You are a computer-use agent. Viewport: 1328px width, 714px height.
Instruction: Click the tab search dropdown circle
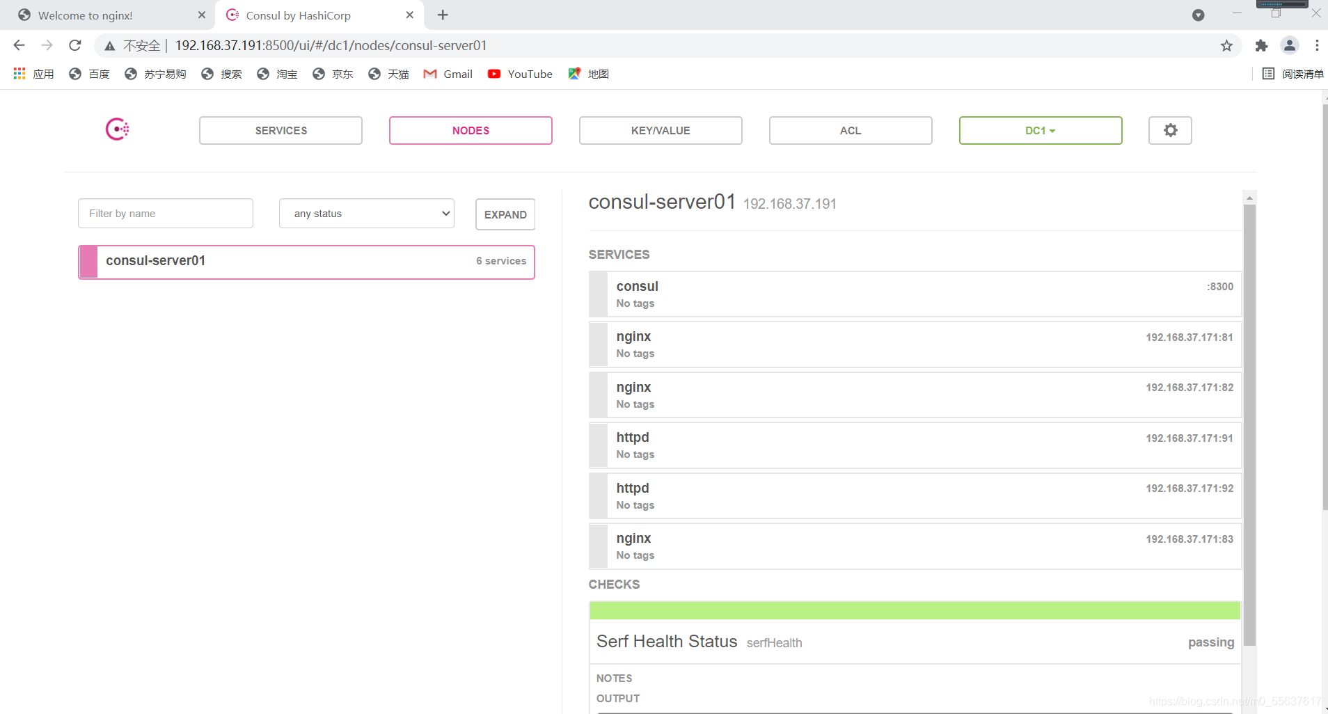coord(1198,15)
